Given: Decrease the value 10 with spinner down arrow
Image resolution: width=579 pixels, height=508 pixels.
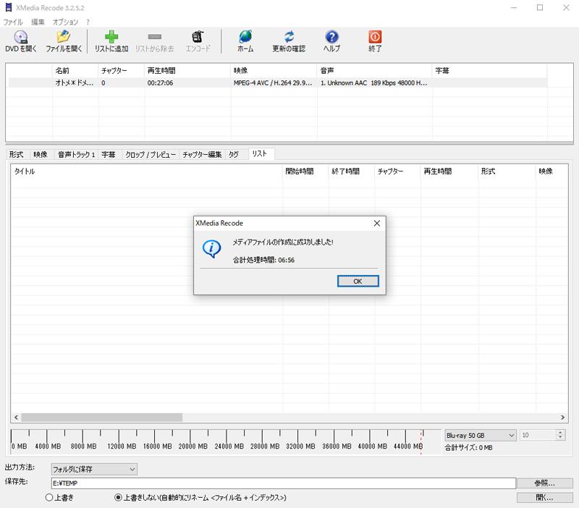Looking at the screenshot, I should pos(560,439).
